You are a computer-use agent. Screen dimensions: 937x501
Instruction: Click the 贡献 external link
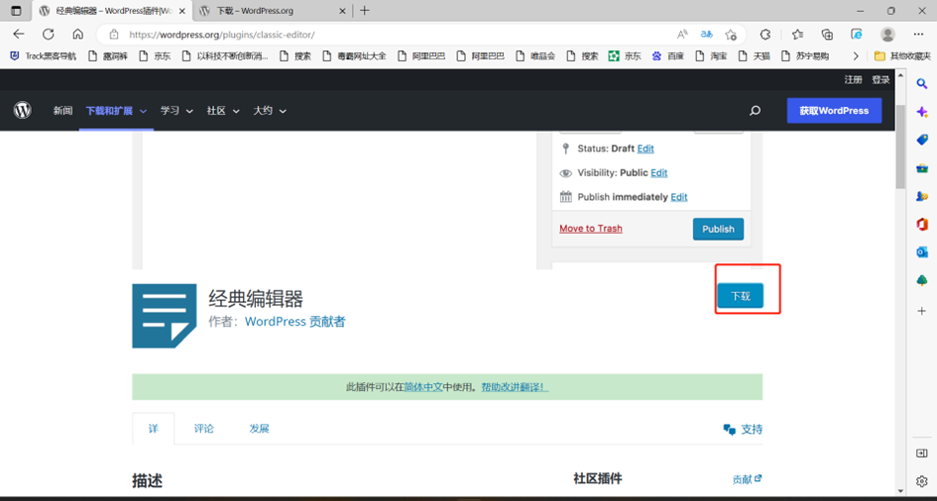[x=748, y=479]
